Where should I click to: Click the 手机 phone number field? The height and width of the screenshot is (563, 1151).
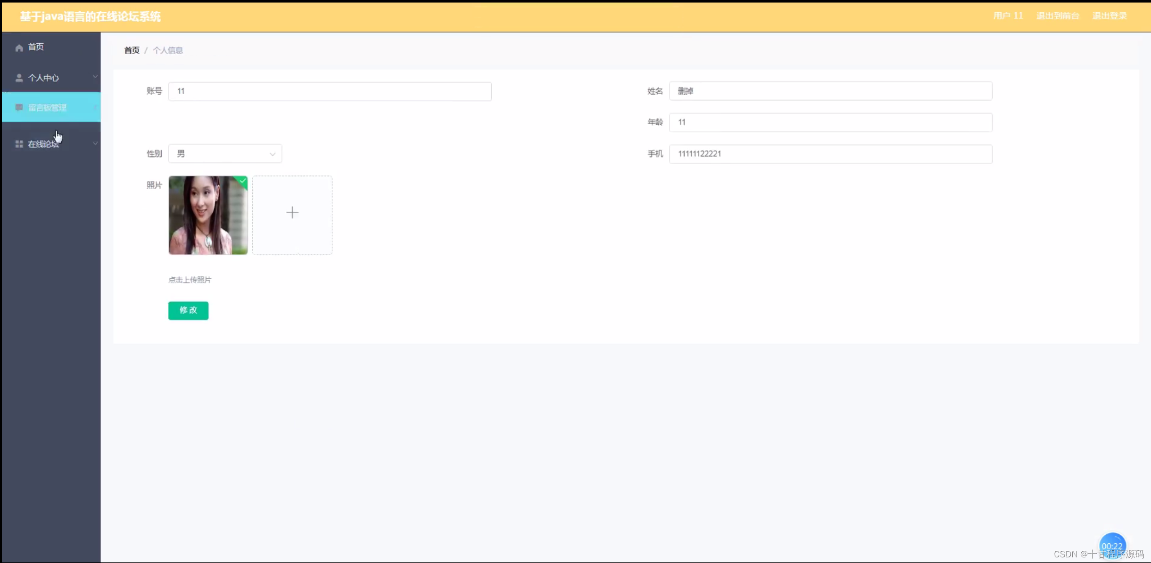click(830, 153)
